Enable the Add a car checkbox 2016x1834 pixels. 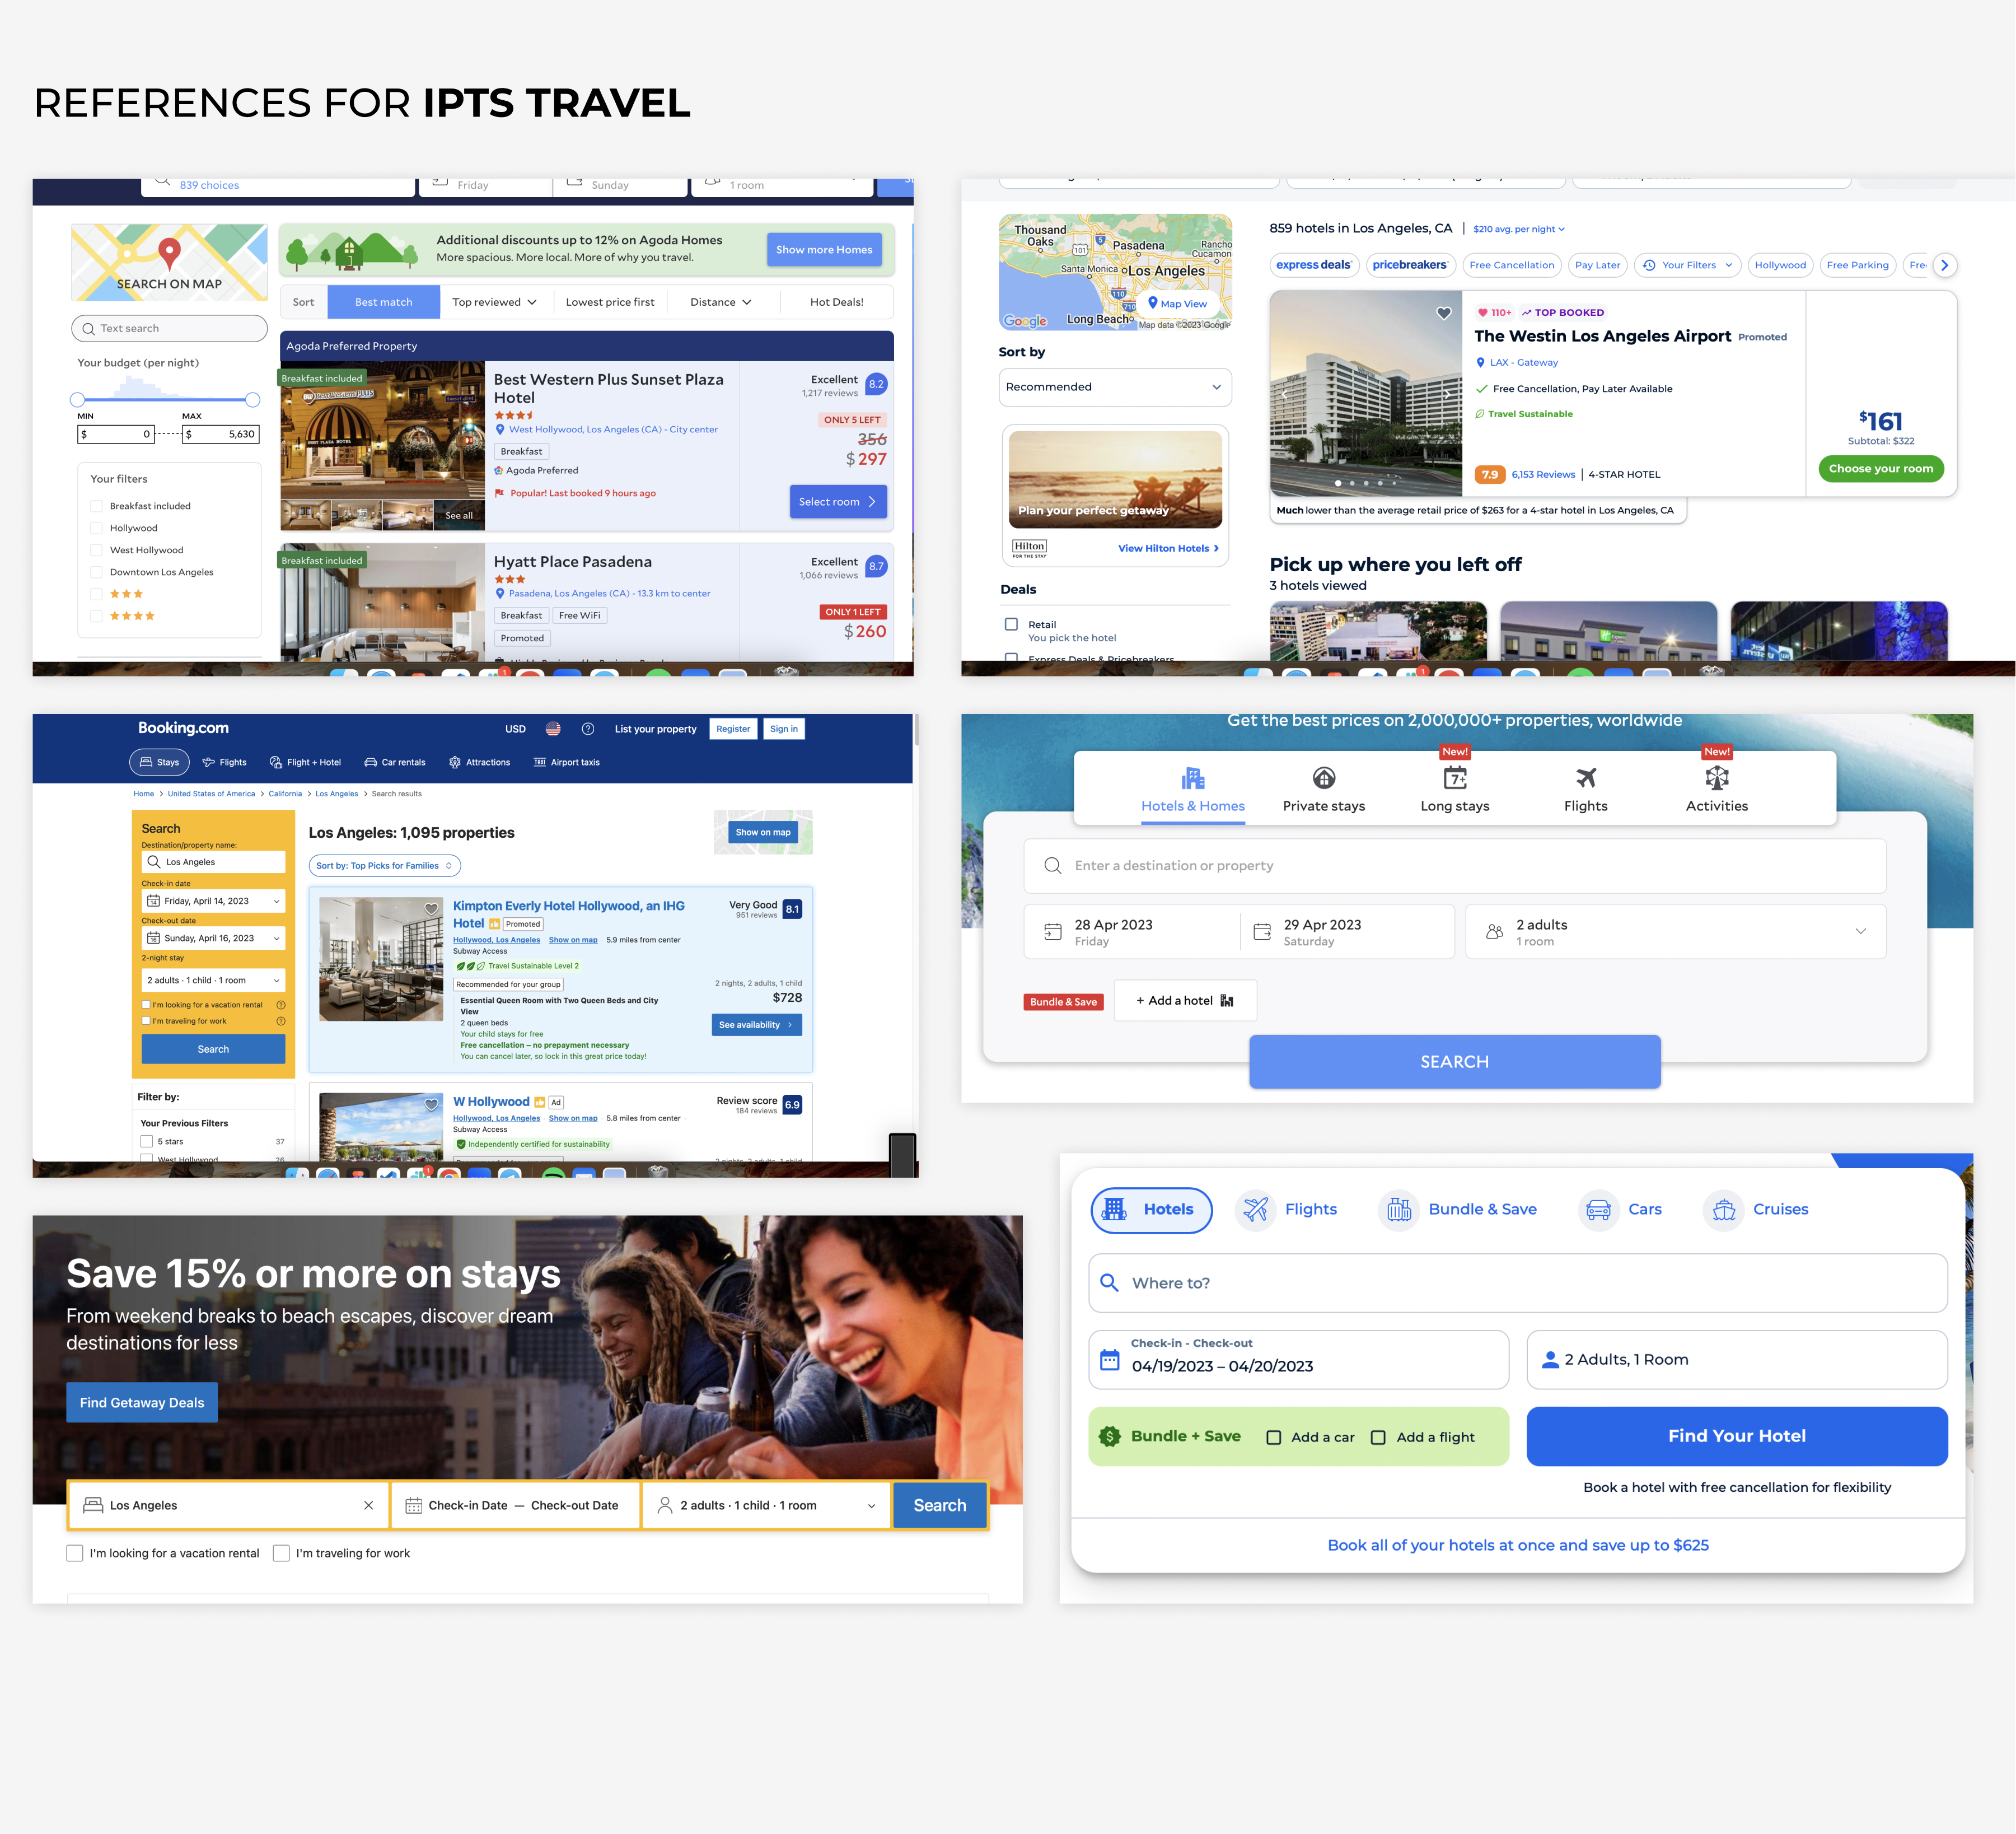click(1273, 1437)
